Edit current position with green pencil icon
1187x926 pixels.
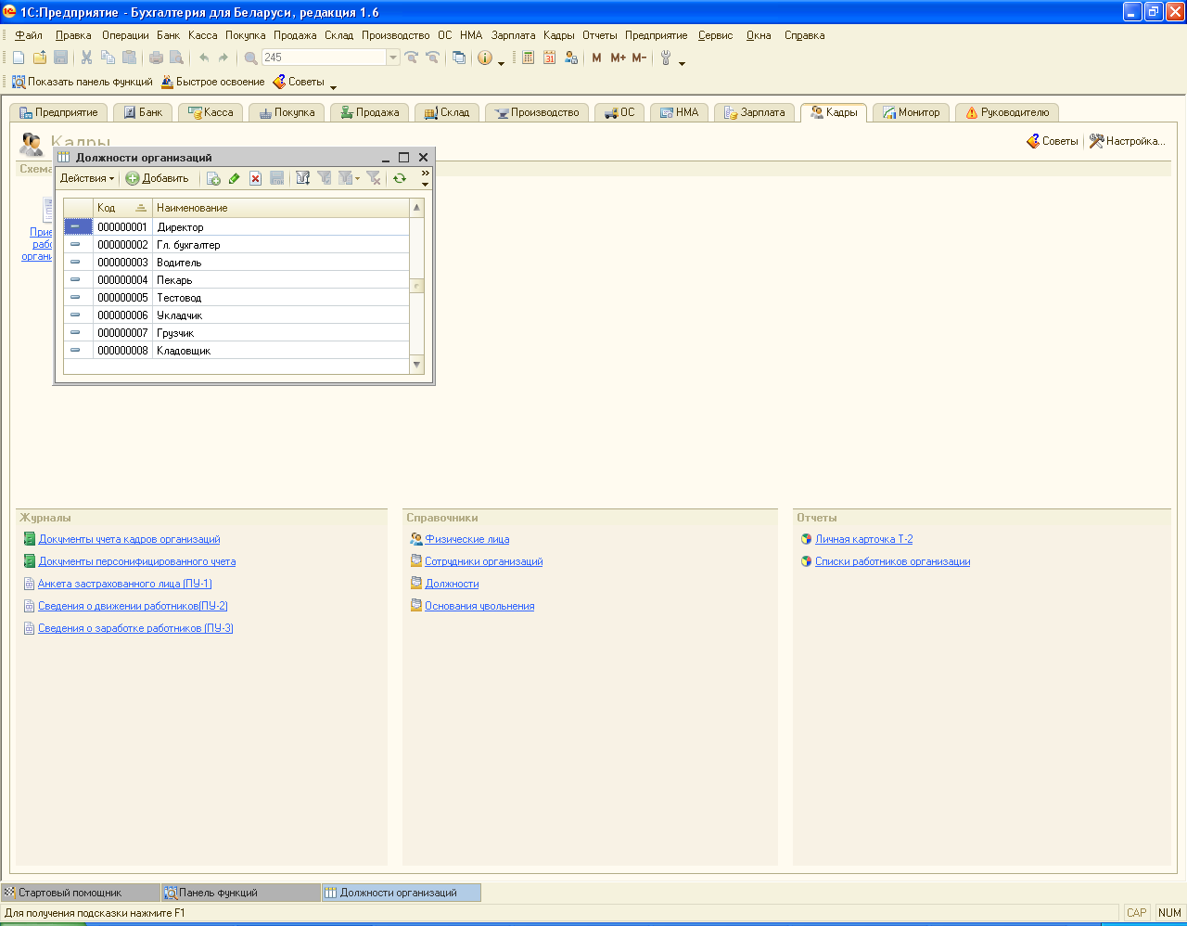[x=235, y=178]
